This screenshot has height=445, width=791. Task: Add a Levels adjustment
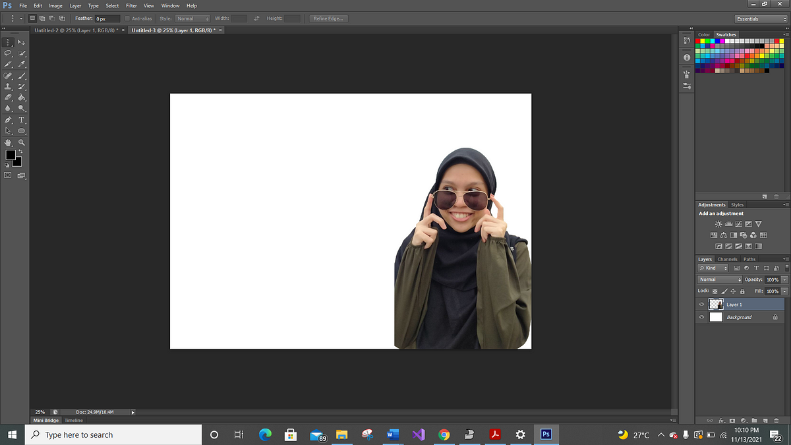pyautogui.click(x=728, y=224)
